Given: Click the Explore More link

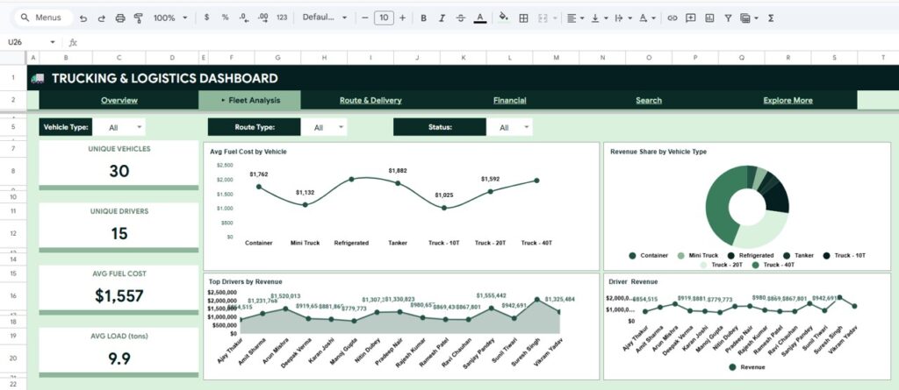Looking at the screenshot, I should tap(788, 100).
